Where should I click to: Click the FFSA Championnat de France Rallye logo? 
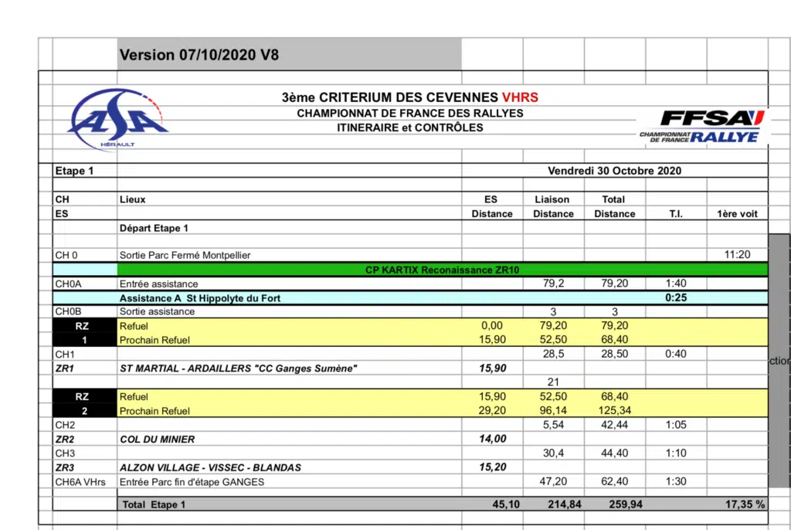coord(701,127)
